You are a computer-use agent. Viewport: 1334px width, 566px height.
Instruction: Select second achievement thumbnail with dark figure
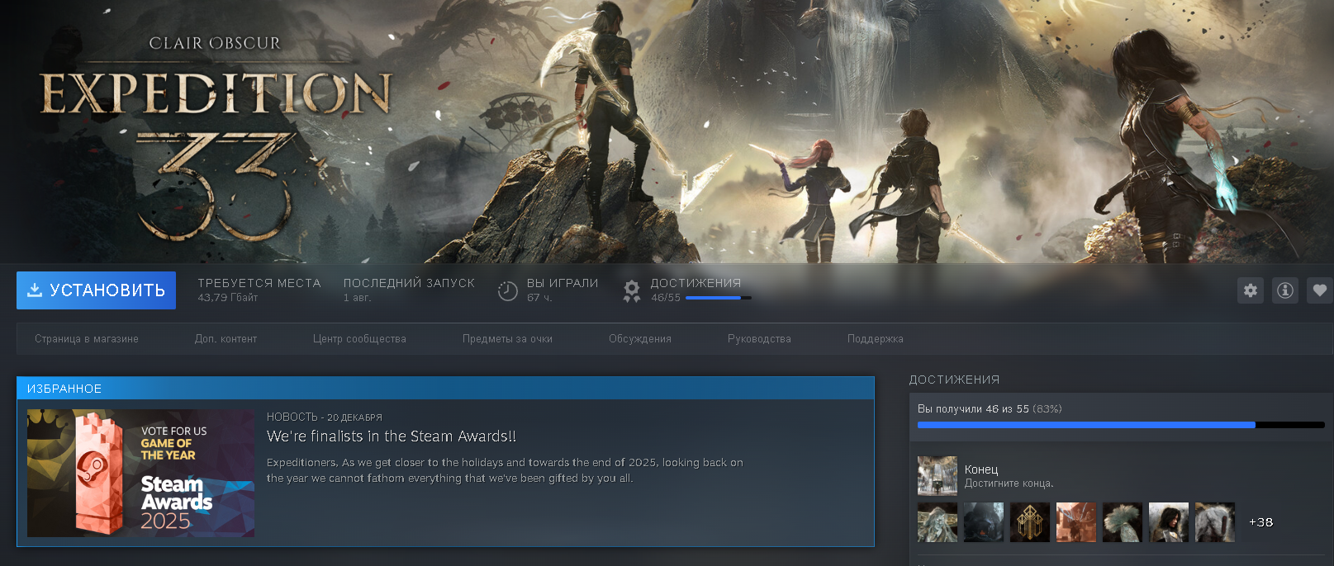point(984,522)
